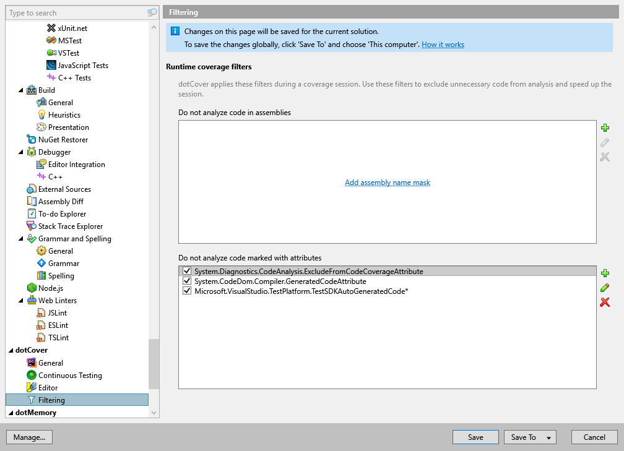The image size is (624, 451).
Task: Delete attribute via red X icon
Action: pos(605,303)
